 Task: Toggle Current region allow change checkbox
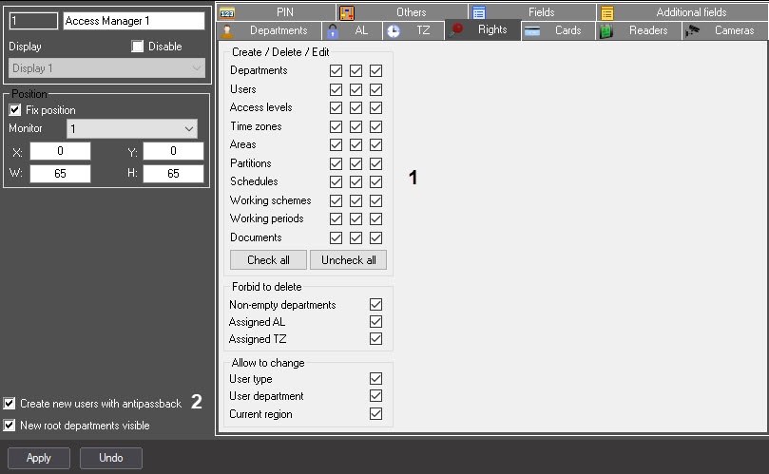pos(376,414)
